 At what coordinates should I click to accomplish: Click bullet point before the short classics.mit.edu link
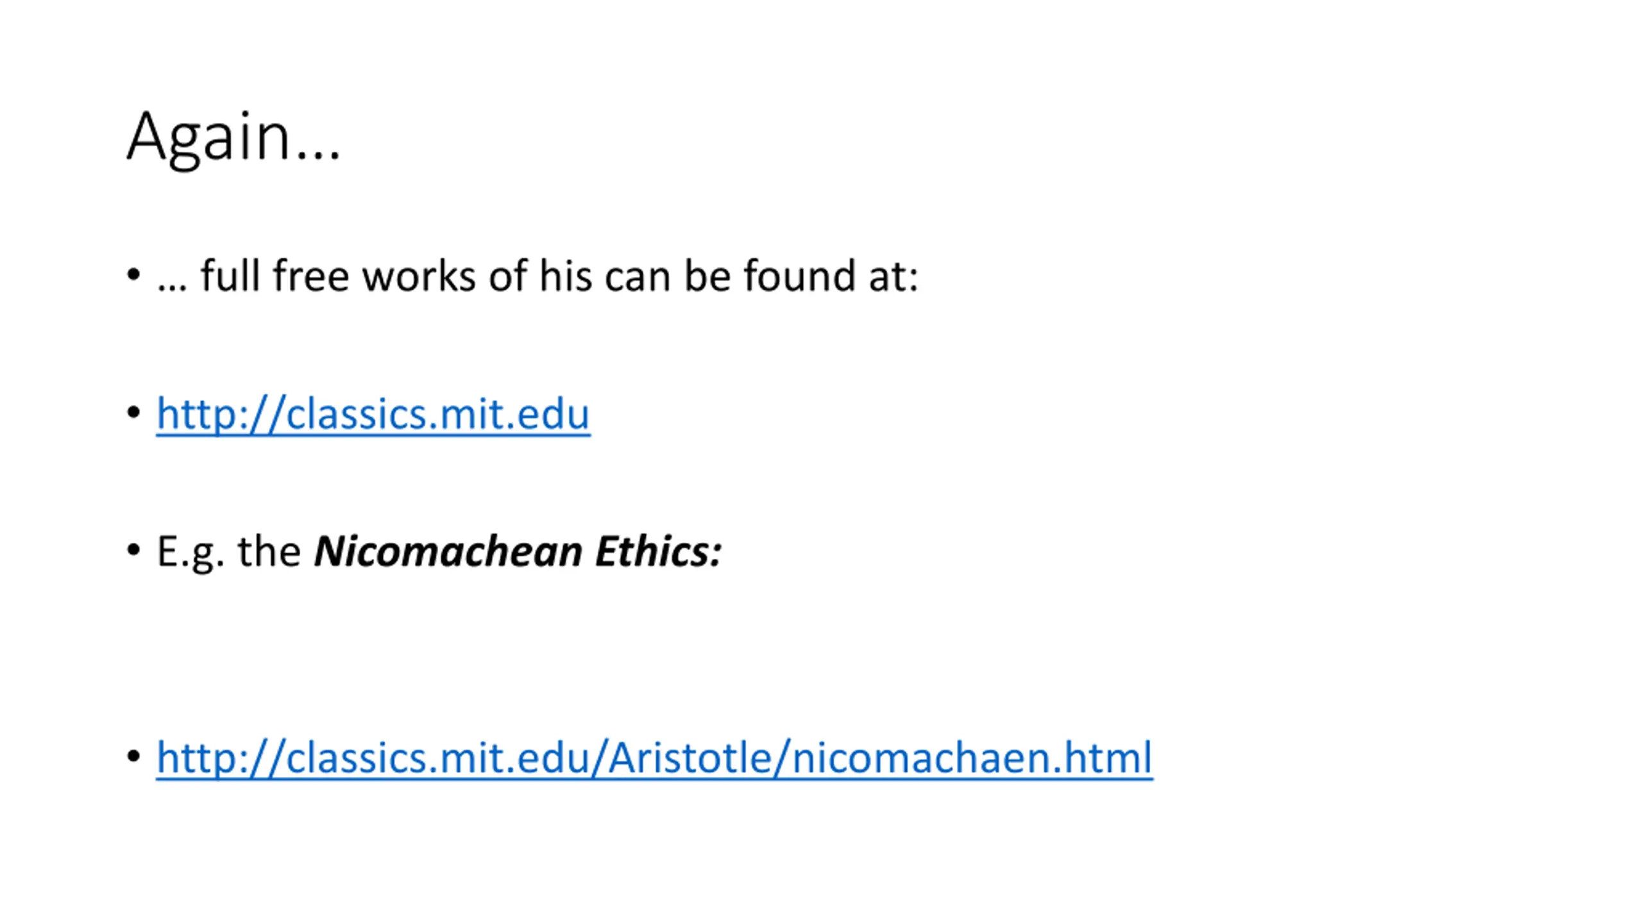133,413
